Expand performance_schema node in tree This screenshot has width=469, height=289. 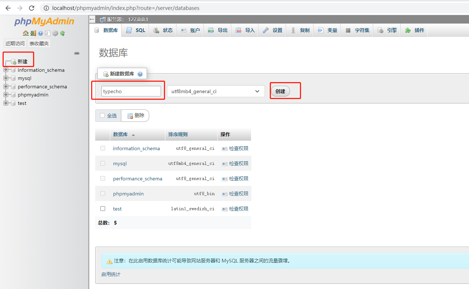coord(6,87)
